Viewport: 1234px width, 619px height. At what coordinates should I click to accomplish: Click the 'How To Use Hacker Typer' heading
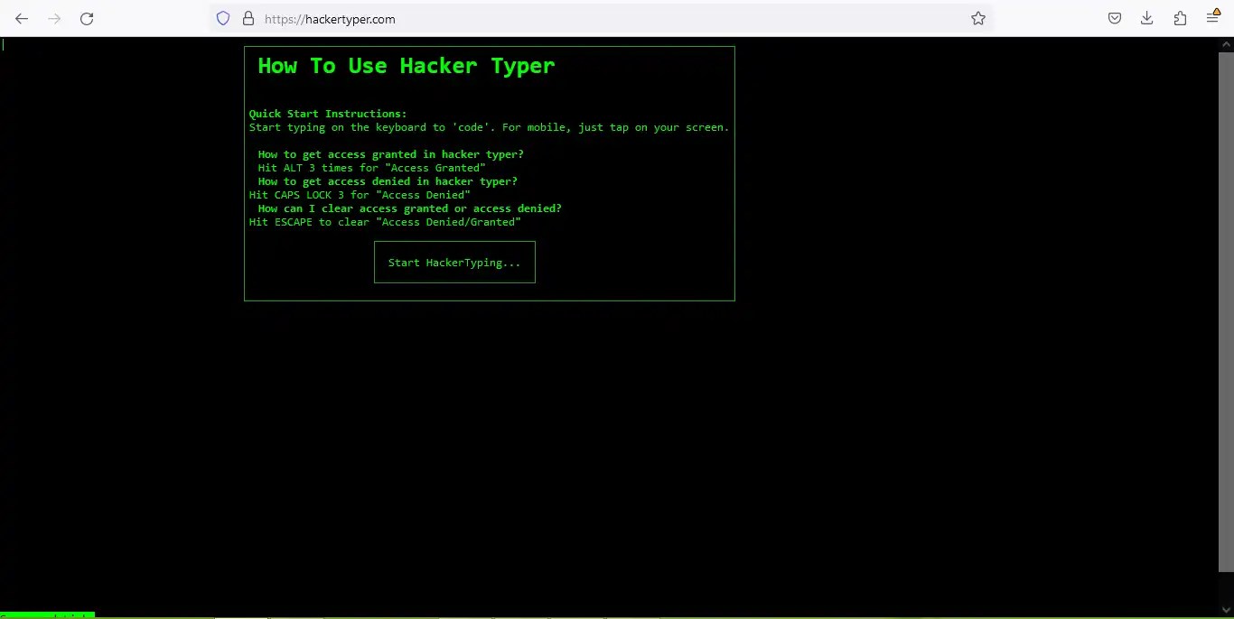(x=407, y=66)
